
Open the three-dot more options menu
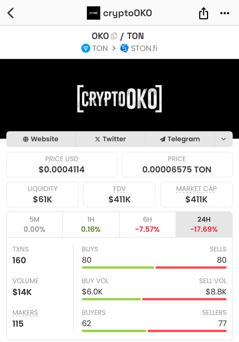pyautogui.click(x=225, y=13)
